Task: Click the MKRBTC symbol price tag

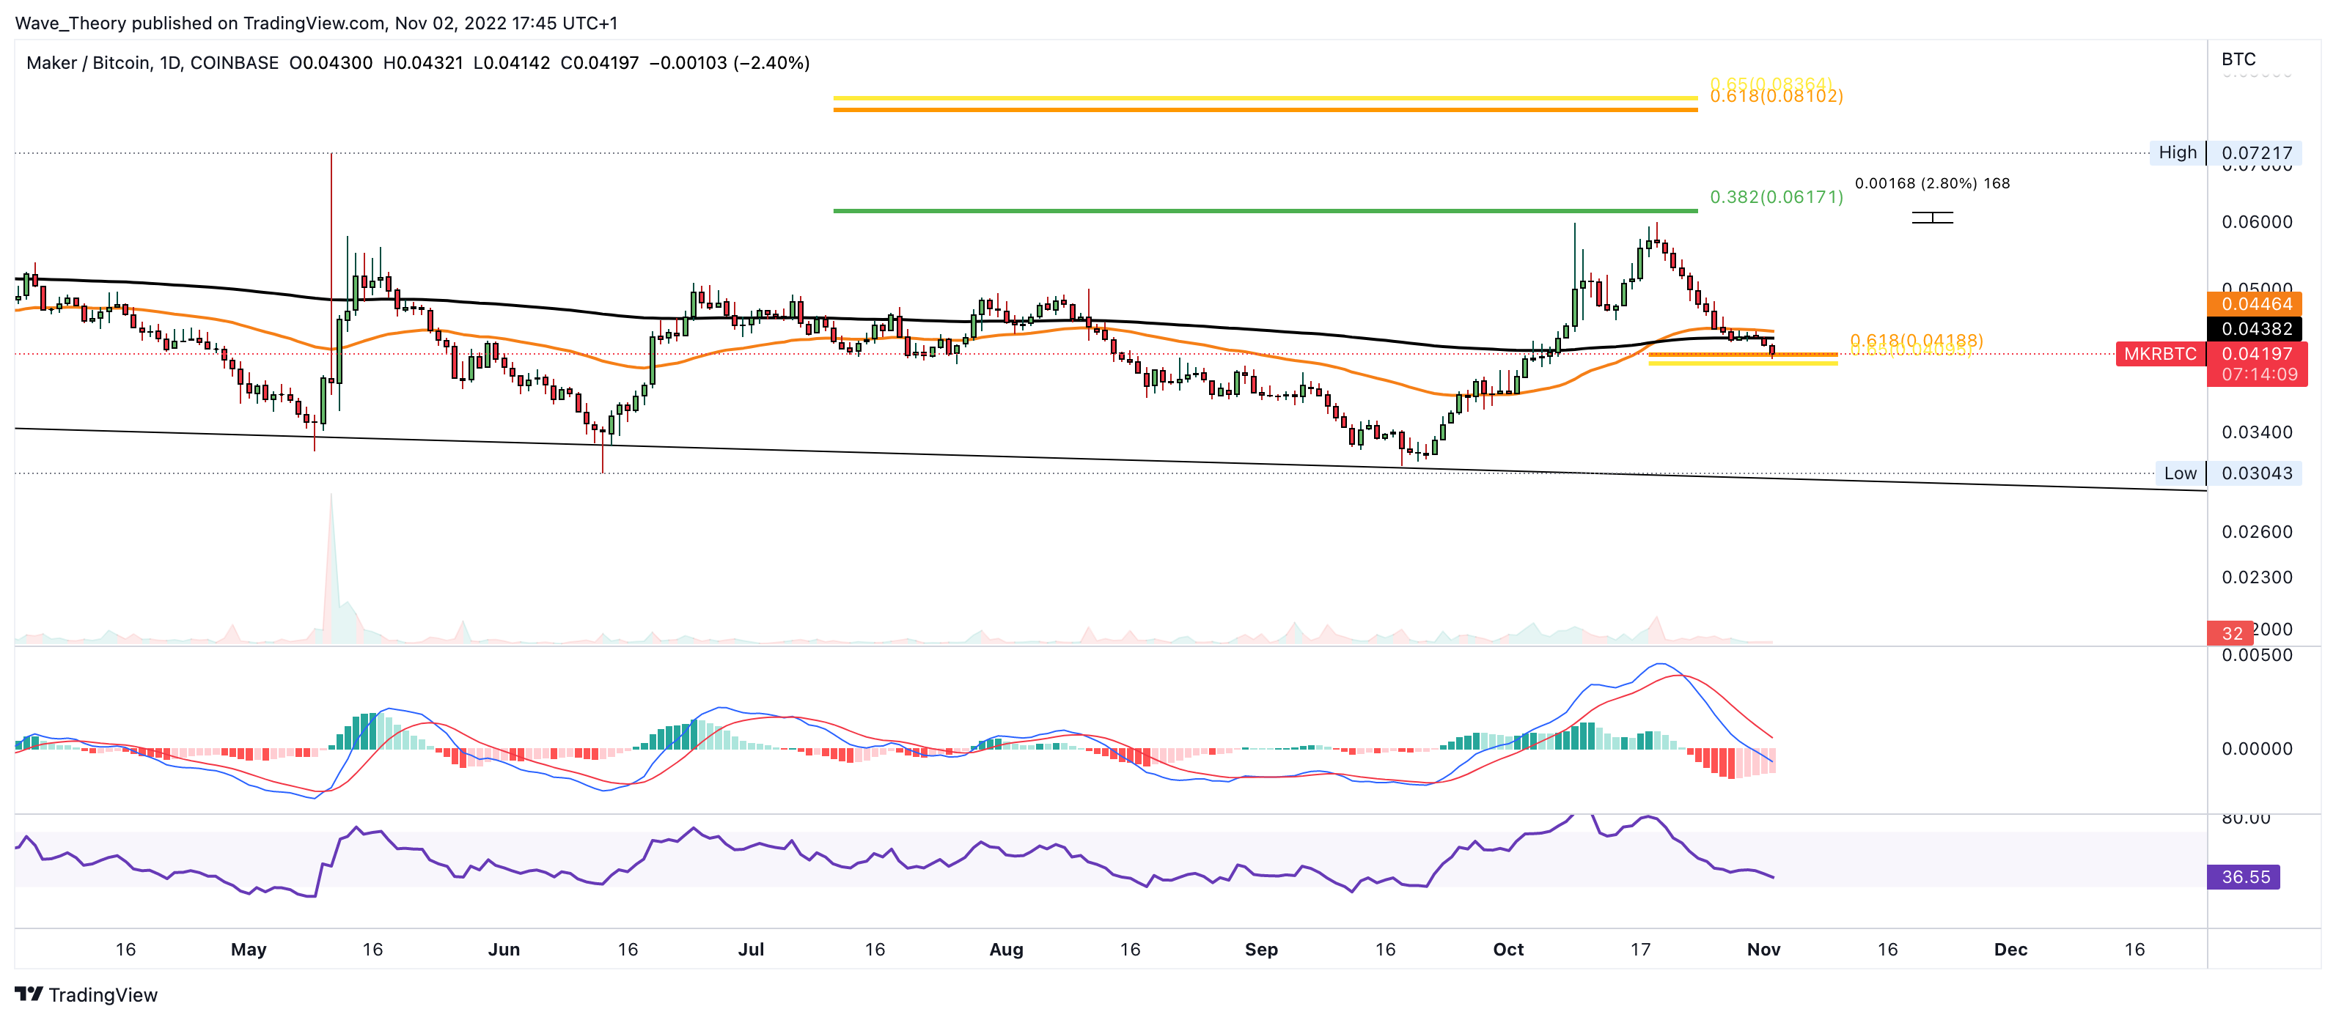Action: (2160, 354)
